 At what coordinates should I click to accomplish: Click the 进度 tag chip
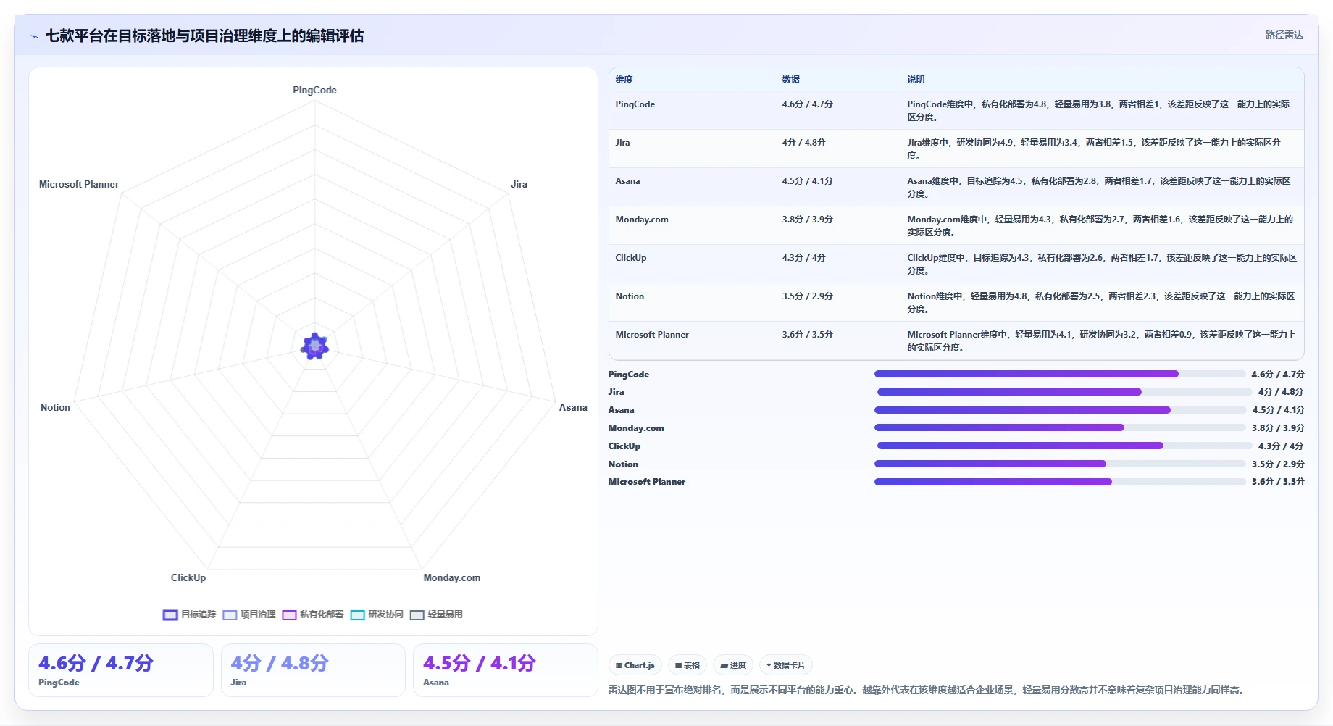pyautogui.click(x=733, y=665)
